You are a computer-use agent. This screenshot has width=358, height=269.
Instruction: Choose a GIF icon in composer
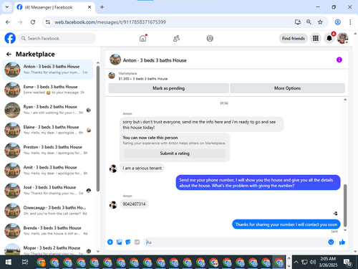click(137, 242)
